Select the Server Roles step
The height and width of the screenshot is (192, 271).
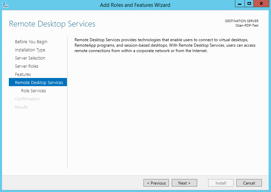(27, 66)
